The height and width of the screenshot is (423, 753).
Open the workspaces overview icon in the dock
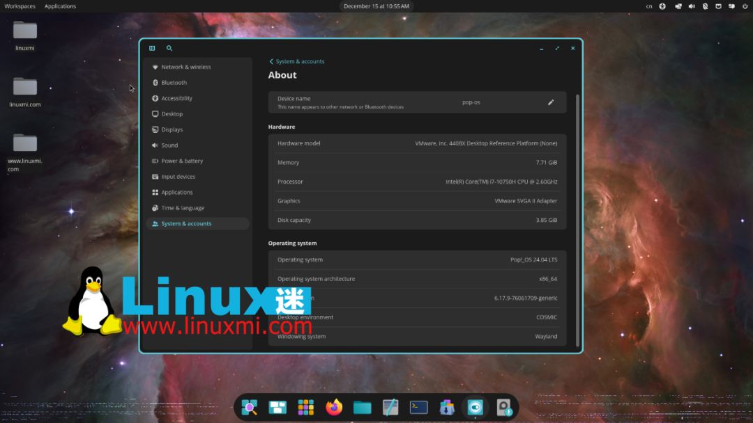(277, 407)
